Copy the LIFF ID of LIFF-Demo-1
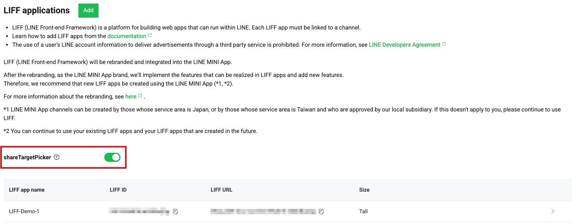576x224 pixels. (x=175, y=211)
